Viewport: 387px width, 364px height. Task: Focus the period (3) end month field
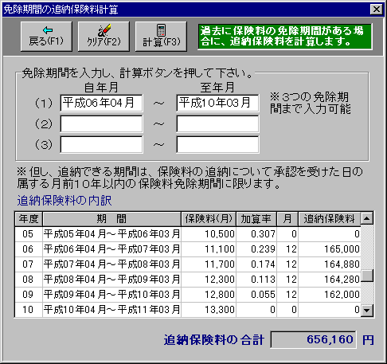click(x=217, y=144)
